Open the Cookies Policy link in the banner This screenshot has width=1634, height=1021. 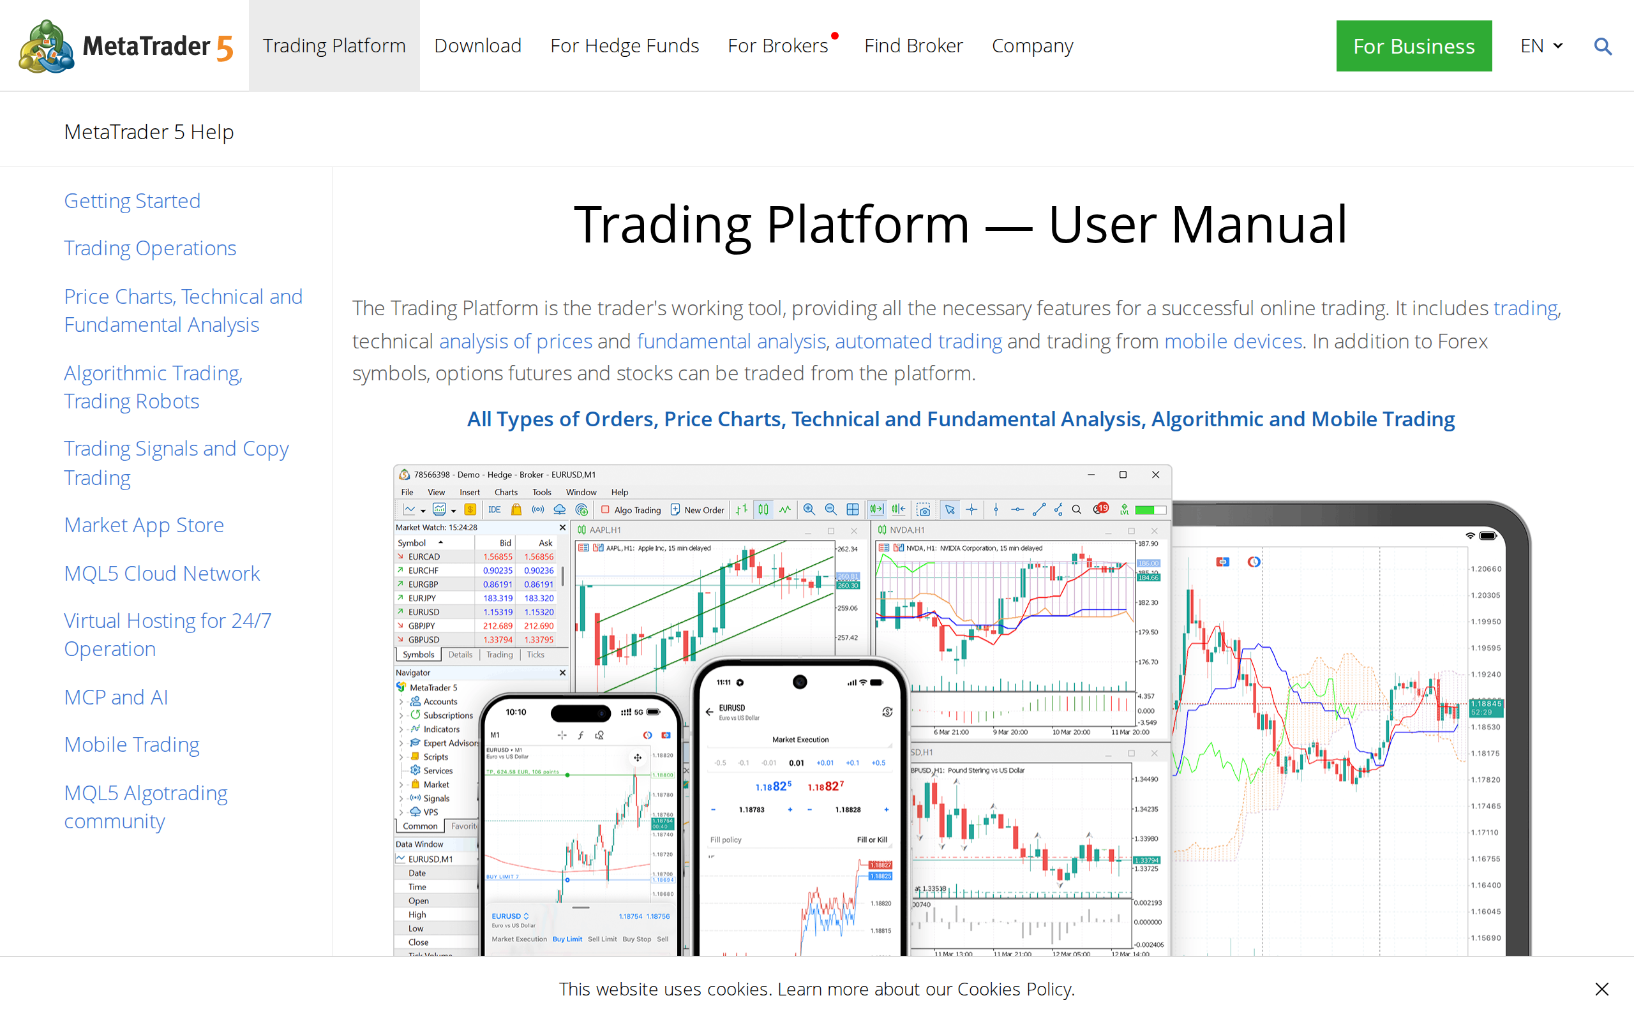(x=1014, y=989)
